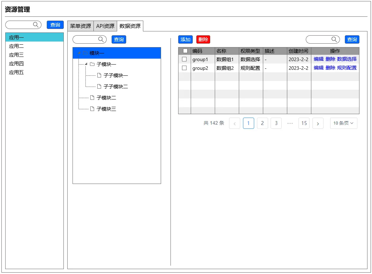
Task: Click 查询 button beside module tree search
Action: click(x=119, y=39)
